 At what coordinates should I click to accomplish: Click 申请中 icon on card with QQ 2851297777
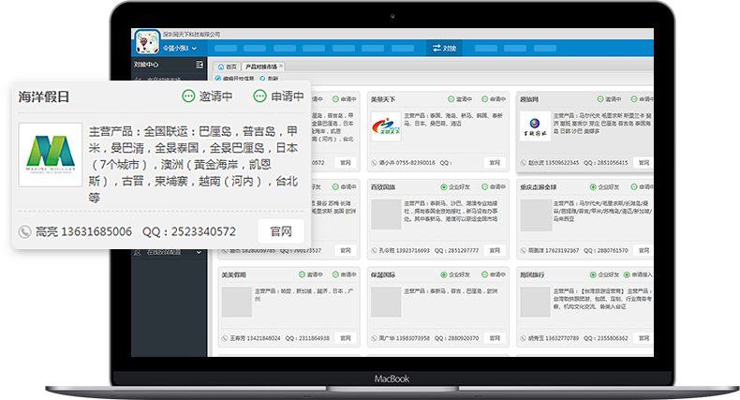[484, 186]
